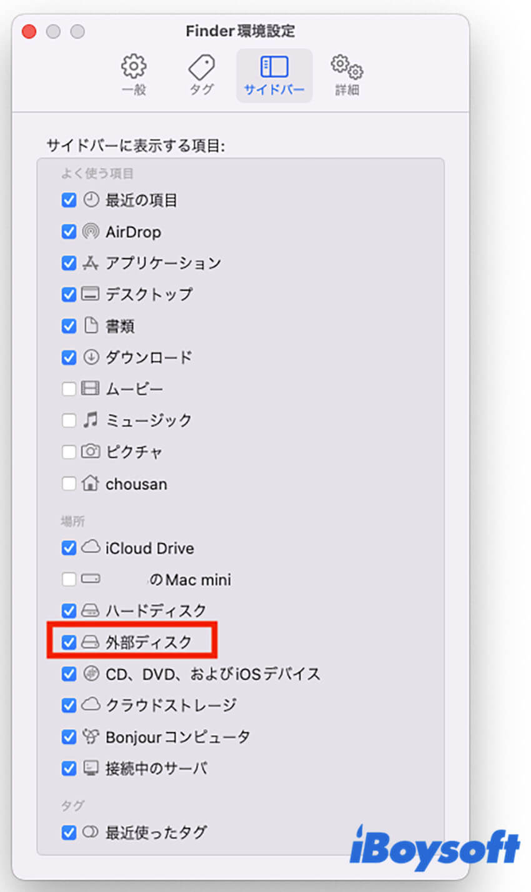Screen dimensions: 531x892
Task: Enable the ムービー checkbox
Action: click(x=69, y=389)
